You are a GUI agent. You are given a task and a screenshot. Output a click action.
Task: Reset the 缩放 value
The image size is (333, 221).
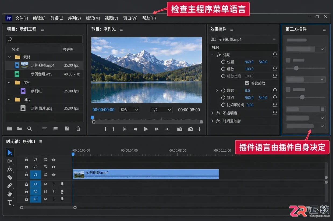(x=275, y=69)
